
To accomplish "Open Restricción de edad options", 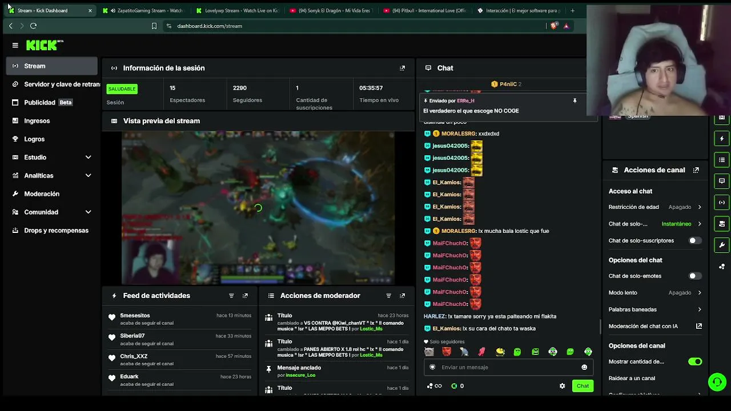I will 655,207.
